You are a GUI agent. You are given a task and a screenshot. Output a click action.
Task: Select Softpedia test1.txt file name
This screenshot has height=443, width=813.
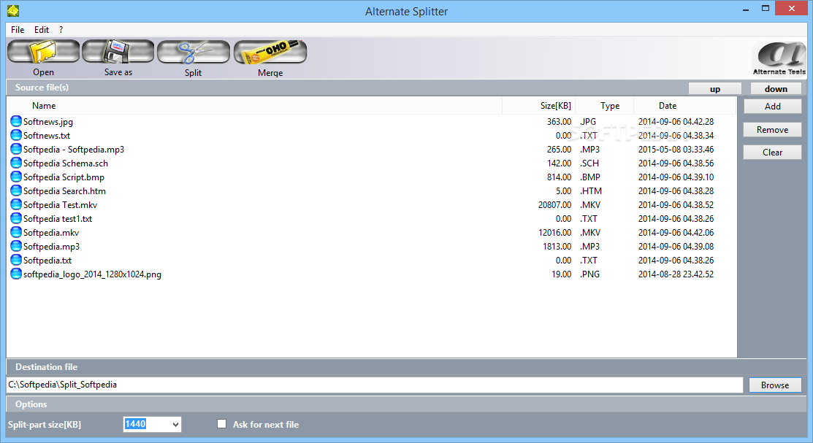58,219
